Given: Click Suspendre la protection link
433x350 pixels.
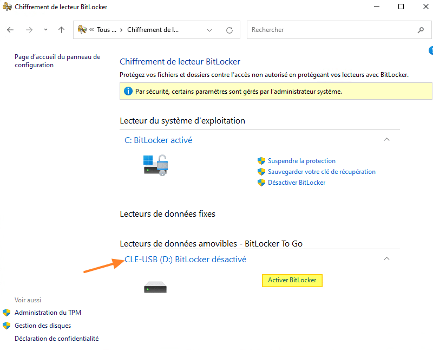Looking at the screenshot, I should pyautogui.click(x=301, y=160).
